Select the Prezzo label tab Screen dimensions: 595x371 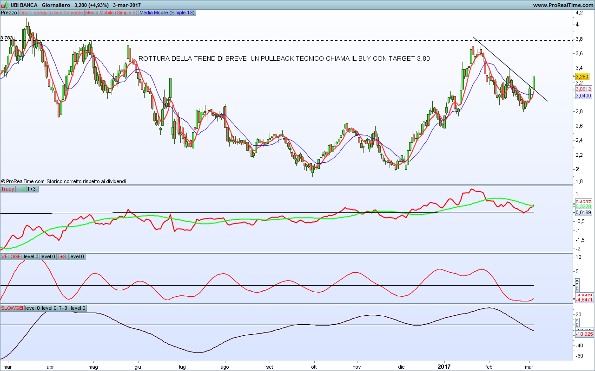(9, 13)
